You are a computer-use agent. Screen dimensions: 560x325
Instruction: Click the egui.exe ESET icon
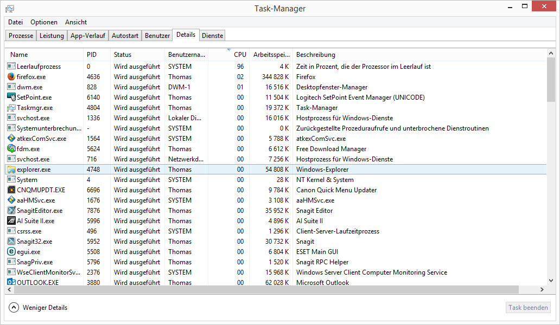point(11,251)
